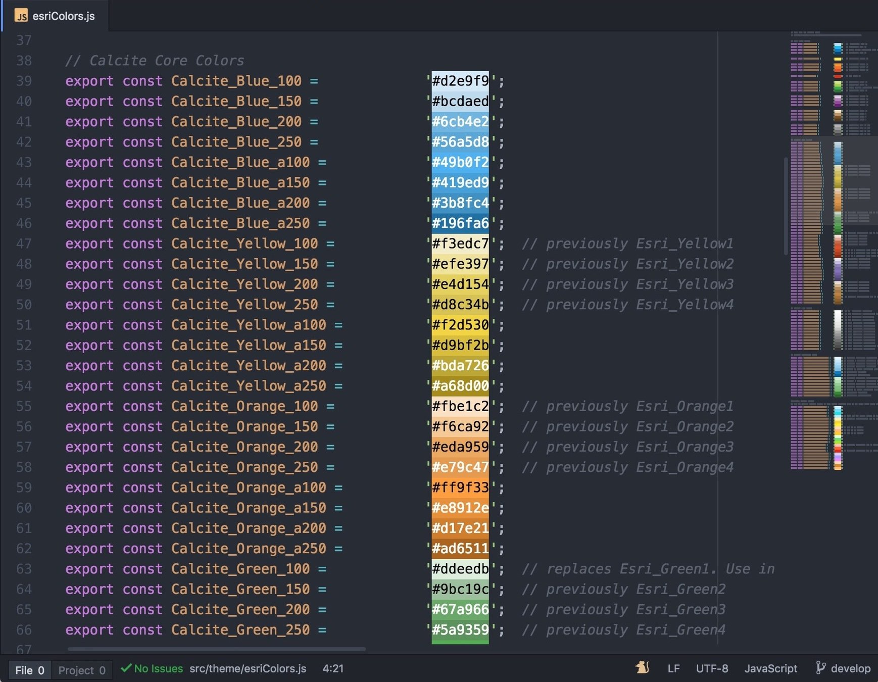Click comment 'previously Esri_Yellow1'
878x682 pixels.
[x=640, y=243]
